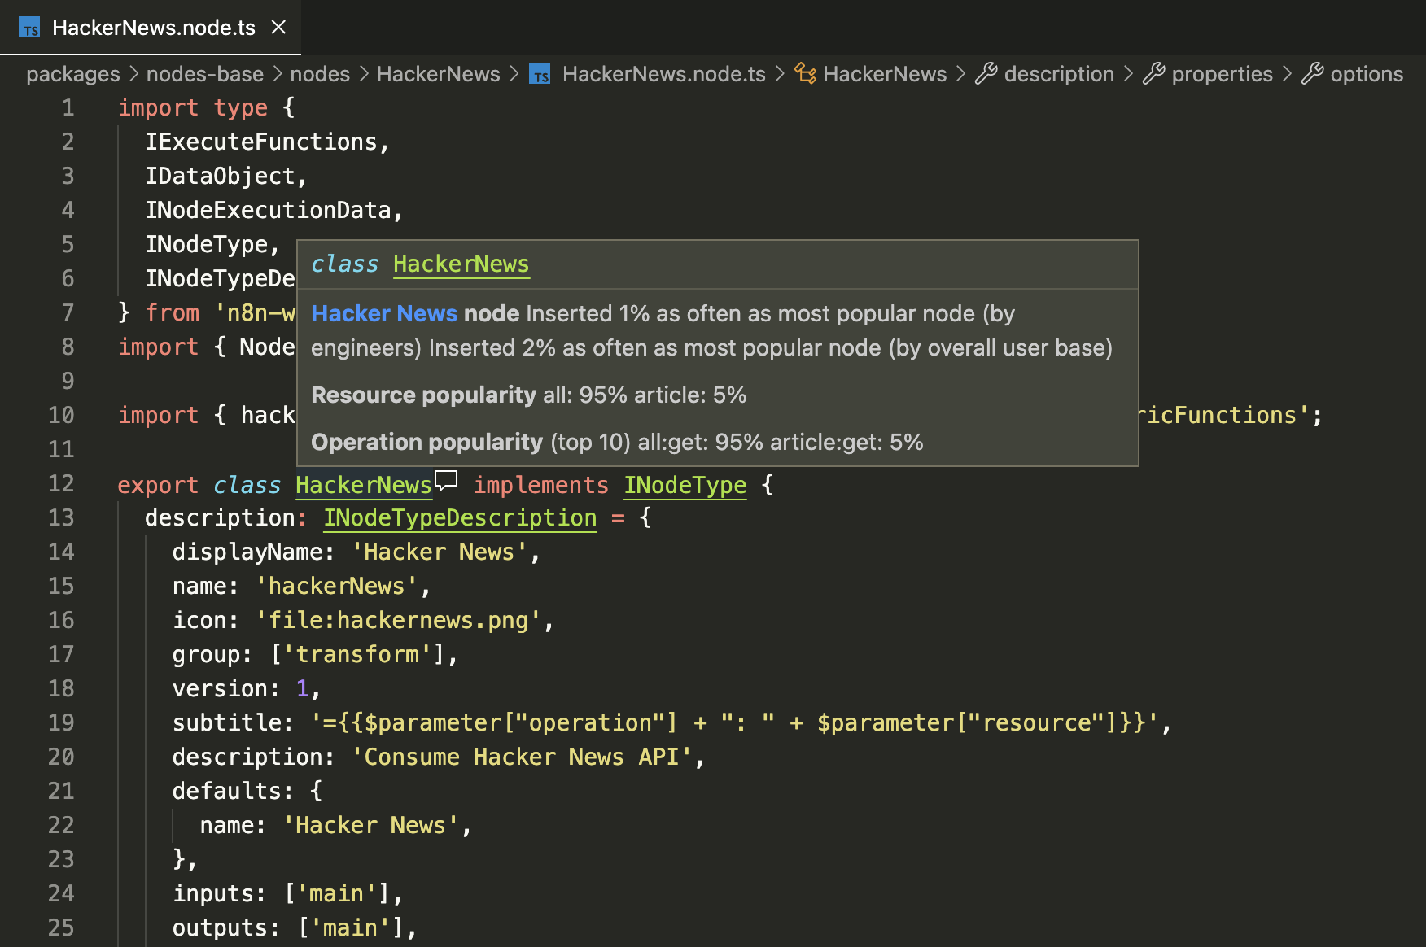Open 'nodes' breadcrumb segment
1426x947 pixels.
[x=320, y=74]
